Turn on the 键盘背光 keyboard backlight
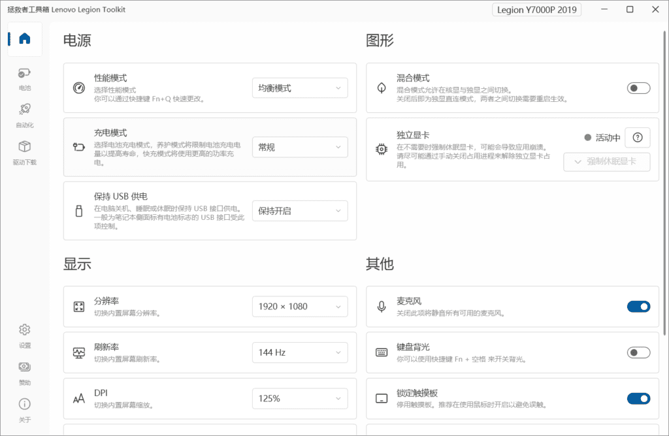This screenshot has height=436, width=669. point(638,352)
